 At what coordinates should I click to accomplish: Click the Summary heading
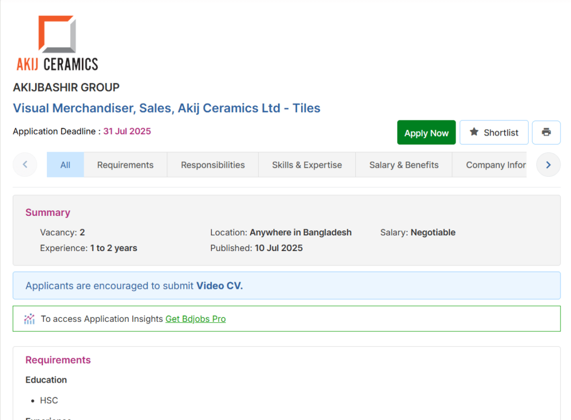(x=48, y=213)
